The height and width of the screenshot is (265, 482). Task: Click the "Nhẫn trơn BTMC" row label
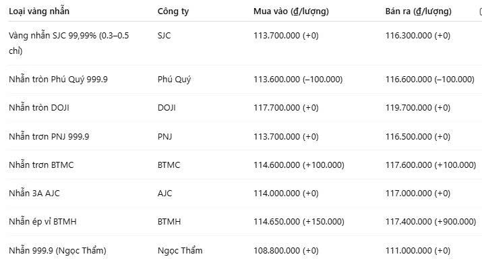click(41, 165)
